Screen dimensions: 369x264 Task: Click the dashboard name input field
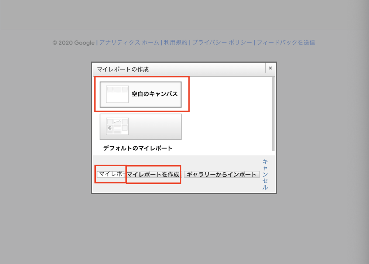[x=111, y=174]
